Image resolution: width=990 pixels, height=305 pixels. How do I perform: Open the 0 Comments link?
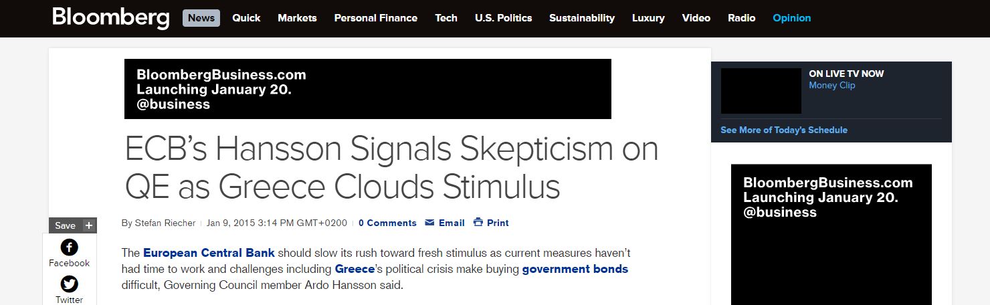387,223
